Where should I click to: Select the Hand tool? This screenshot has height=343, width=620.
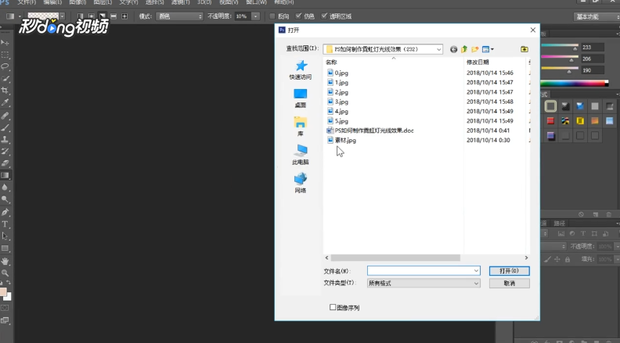5,261
